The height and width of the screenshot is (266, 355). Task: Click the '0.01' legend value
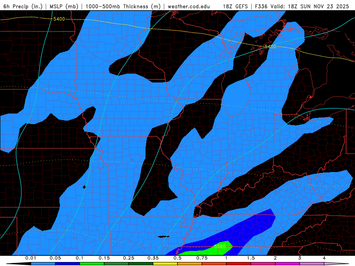pos(31,258)
